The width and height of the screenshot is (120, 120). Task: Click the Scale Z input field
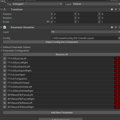pos(111,22)
